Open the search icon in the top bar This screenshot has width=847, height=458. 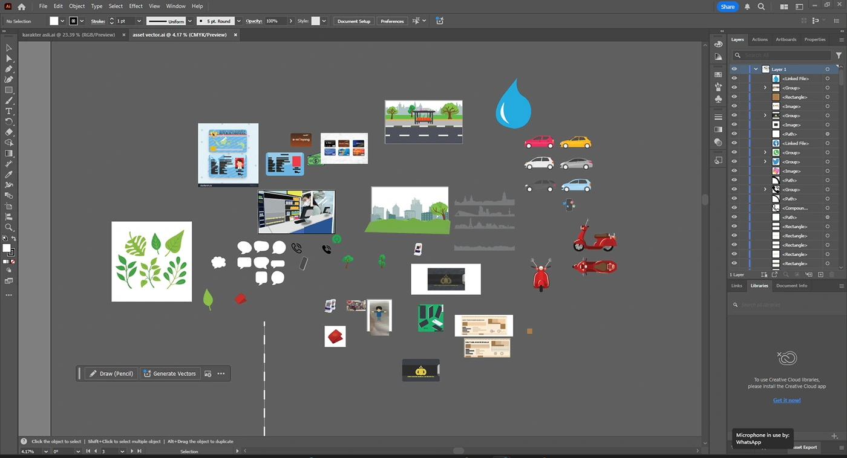(x=761, y=7)
